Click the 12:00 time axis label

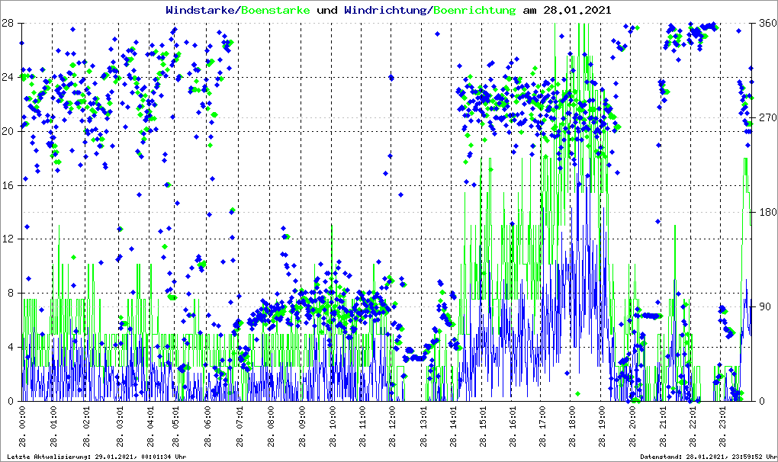393,422
